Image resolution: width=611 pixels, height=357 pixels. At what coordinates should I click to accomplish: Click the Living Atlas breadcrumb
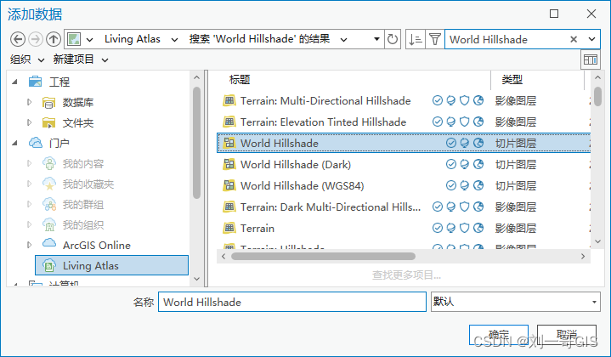click(133, 39)
